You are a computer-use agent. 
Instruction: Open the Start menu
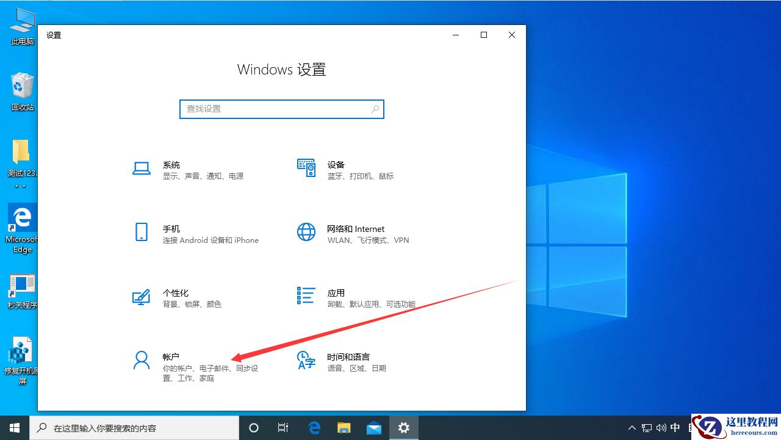[x=14, y=428]
